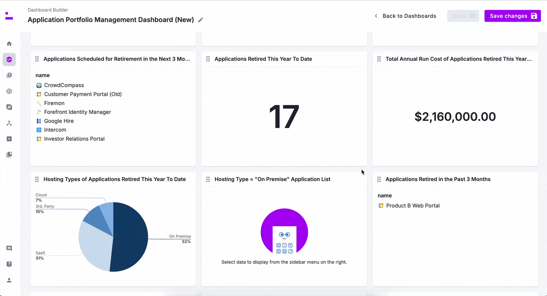This screenshot has height=296, width=547.
Task: Select the highlighted Dashboards sidebar icon
Action: tap(9, 59)
